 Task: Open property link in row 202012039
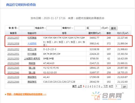(32, 77)
